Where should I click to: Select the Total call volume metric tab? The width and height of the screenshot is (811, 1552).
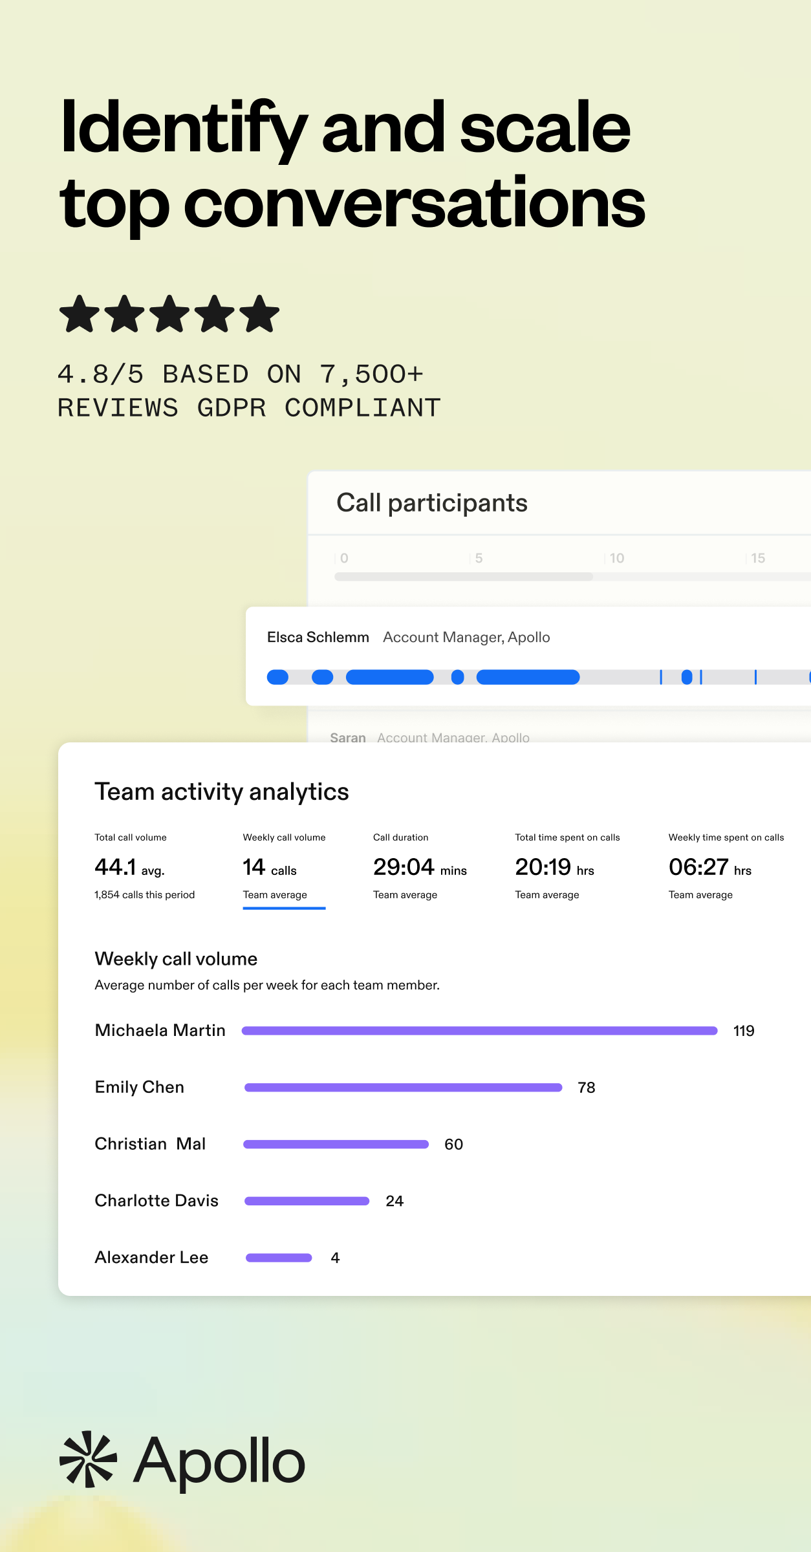tap(144, 867)
